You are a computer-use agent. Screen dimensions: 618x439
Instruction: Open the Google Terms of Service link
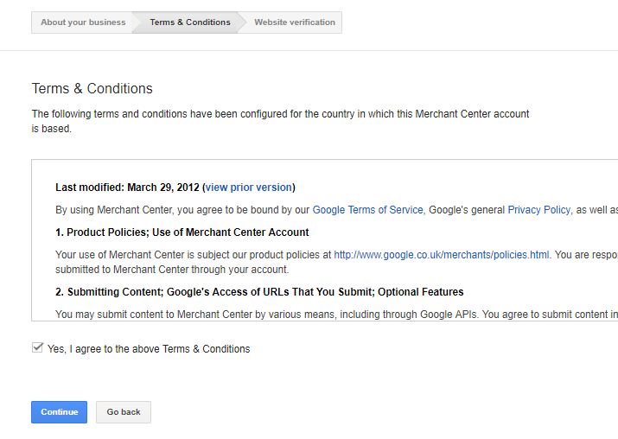[x=367, y=210]
